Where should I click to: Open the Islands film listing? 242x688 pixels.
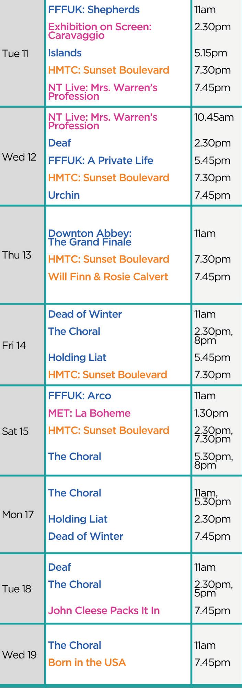tap(65, 53)
